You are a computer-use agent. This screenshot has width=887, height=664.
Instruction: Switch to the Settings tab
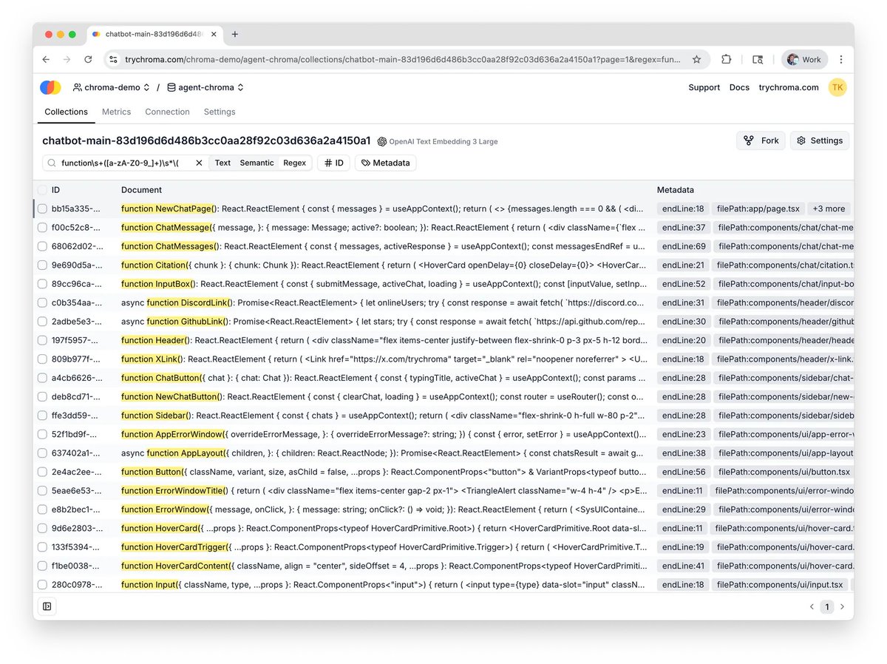click(x=220, y=112)
